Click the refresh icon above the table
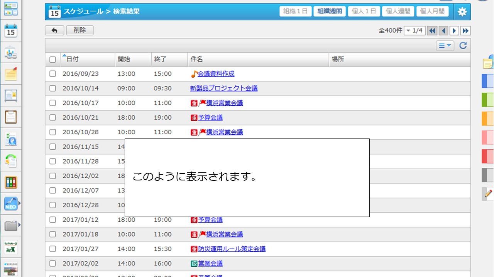The image size is (494, 277). 463,46
